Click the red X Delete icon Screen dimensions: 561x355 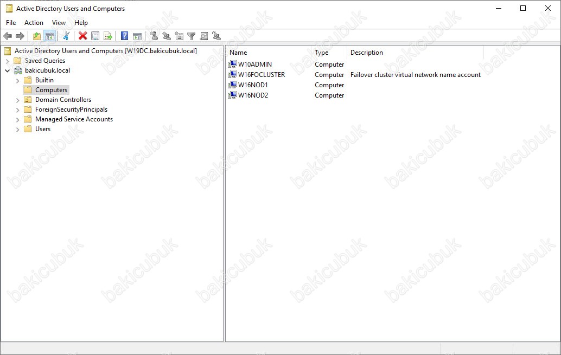(82, 36)
